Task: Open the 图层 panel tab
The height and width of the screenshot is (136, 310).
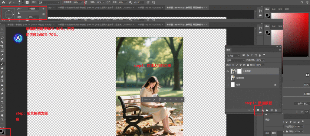Action: point(229,49)
